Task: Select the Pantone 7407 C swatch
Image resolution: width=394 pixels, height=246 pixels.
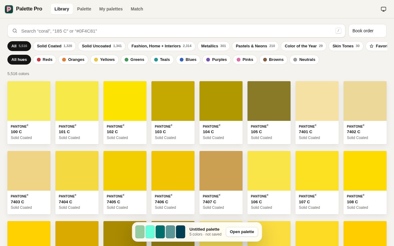Action: 221,183
